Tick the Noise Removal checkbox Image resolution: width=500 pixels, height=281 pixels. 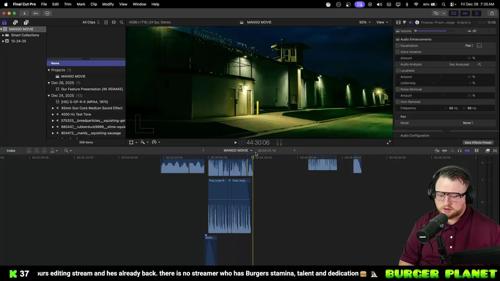coord(398,89)
